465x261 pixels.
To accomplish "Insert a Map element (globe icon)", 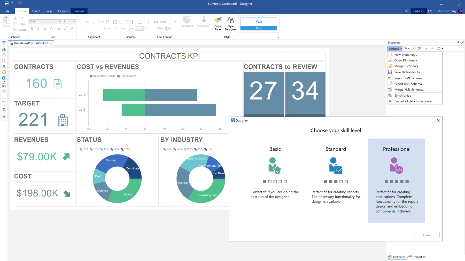I will coord(4,78).
